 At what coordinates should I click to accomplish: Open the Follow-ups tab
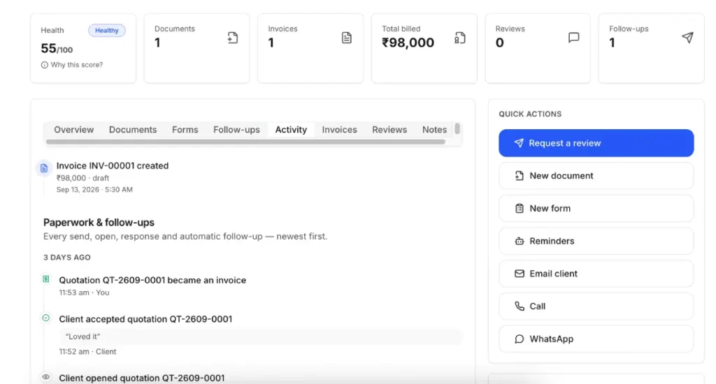[236, 130]
